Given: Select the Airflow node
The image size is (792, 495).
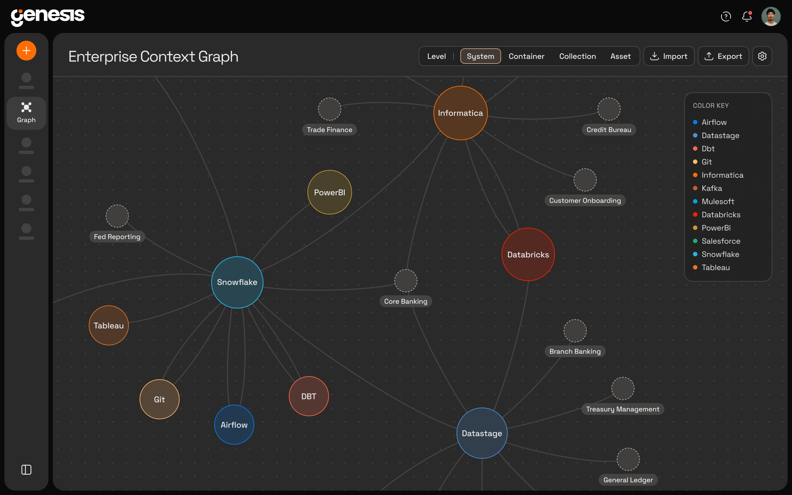Looking at the screenshot, I should (234, 425).
